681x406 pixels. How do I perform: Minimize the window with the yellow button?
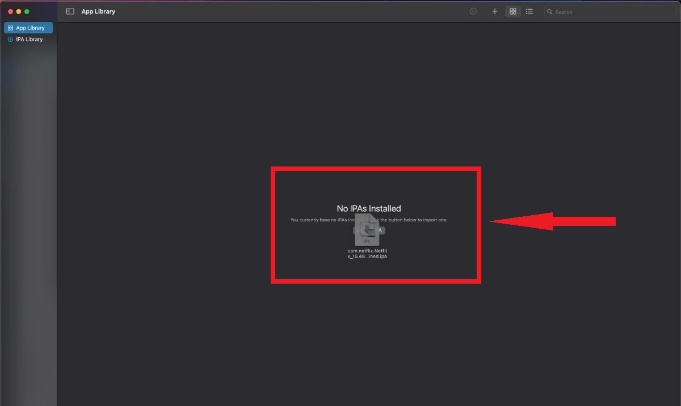point(18,10)
